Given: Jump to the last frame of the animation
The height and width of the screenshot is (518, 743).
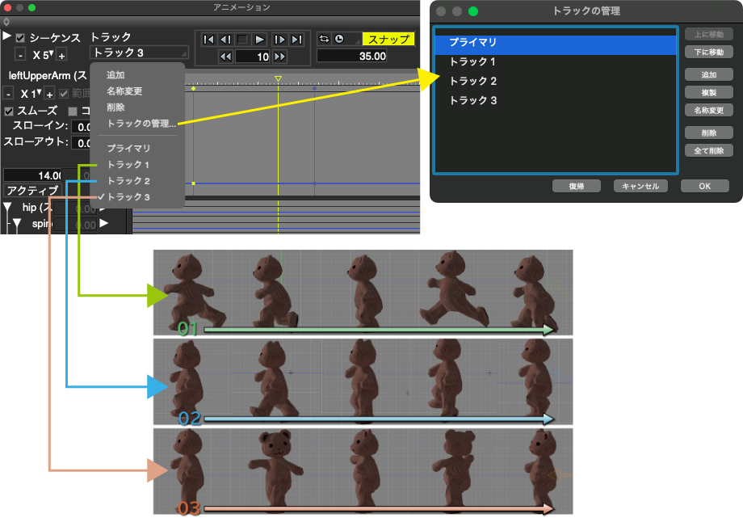Looking at the screenshot, I should click(296, 39).
